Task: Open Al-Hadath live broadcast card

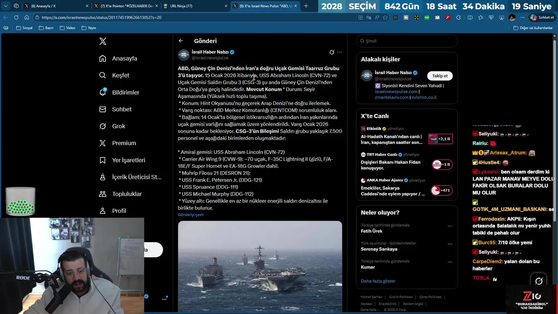Action: (x=407, y=136)
